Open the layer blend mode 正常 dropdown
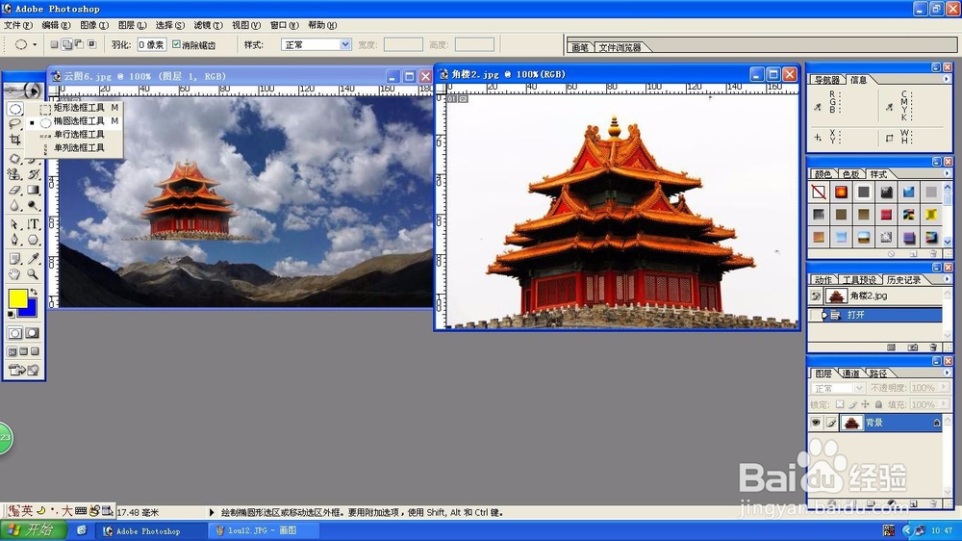Screen dimensions: 962x541 (x=859, y=388)
